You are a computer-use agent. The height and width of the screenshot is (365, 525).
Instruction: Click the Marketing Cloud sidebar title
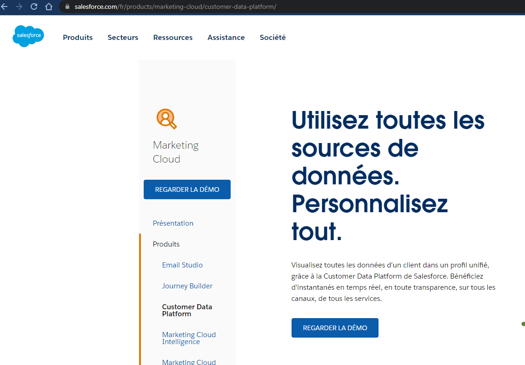(x=175, y=152)
